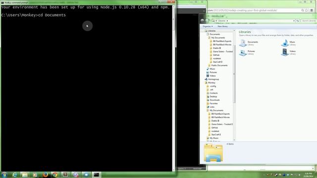
Task: Select the Libraries root in the navigation tree
Action: coord(211,31)
